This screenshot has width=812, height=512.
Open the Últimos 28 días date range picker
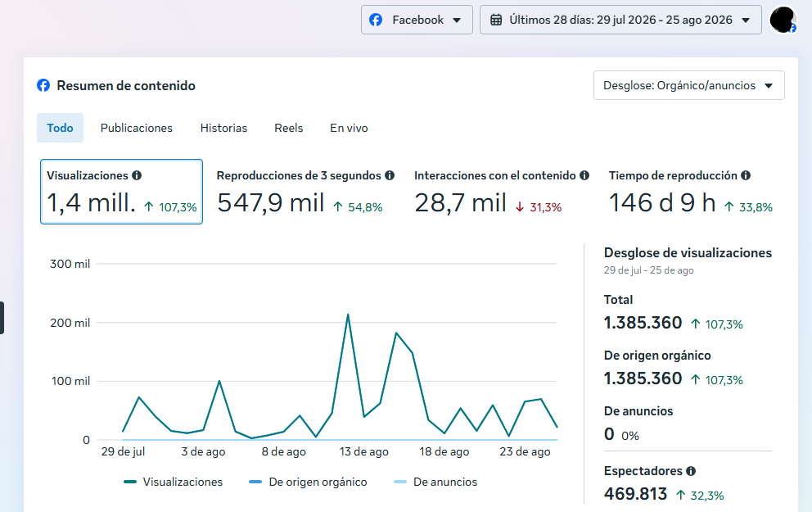point(620,20)
